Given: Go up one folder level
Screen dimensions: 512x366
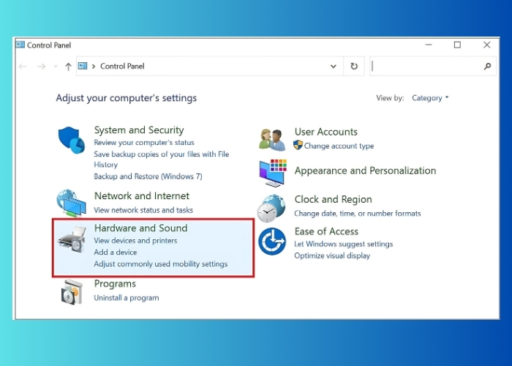Looking at the screenshot, I should pos(68,66).
